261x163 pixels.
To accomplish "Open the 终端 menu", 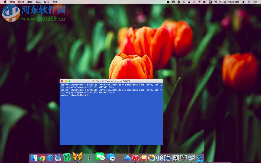I will click(12, 2).
